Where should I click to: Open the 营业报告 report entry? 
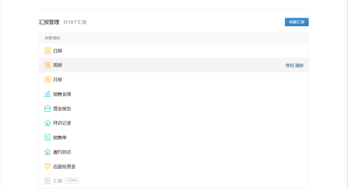174,109
